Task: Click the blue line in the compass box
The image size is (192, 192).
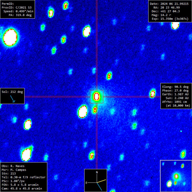Action: coord(99,186)
